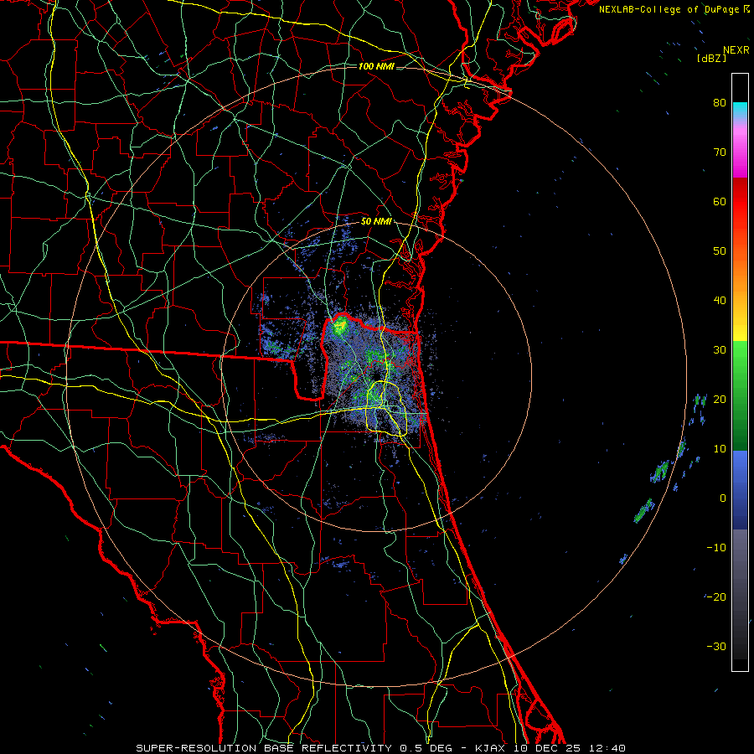Click the KJAX 10 DEC 25 12:40 timestamp
Image resolution: width=754 pixels, height=754 pixels.
(x=550, y=748)
